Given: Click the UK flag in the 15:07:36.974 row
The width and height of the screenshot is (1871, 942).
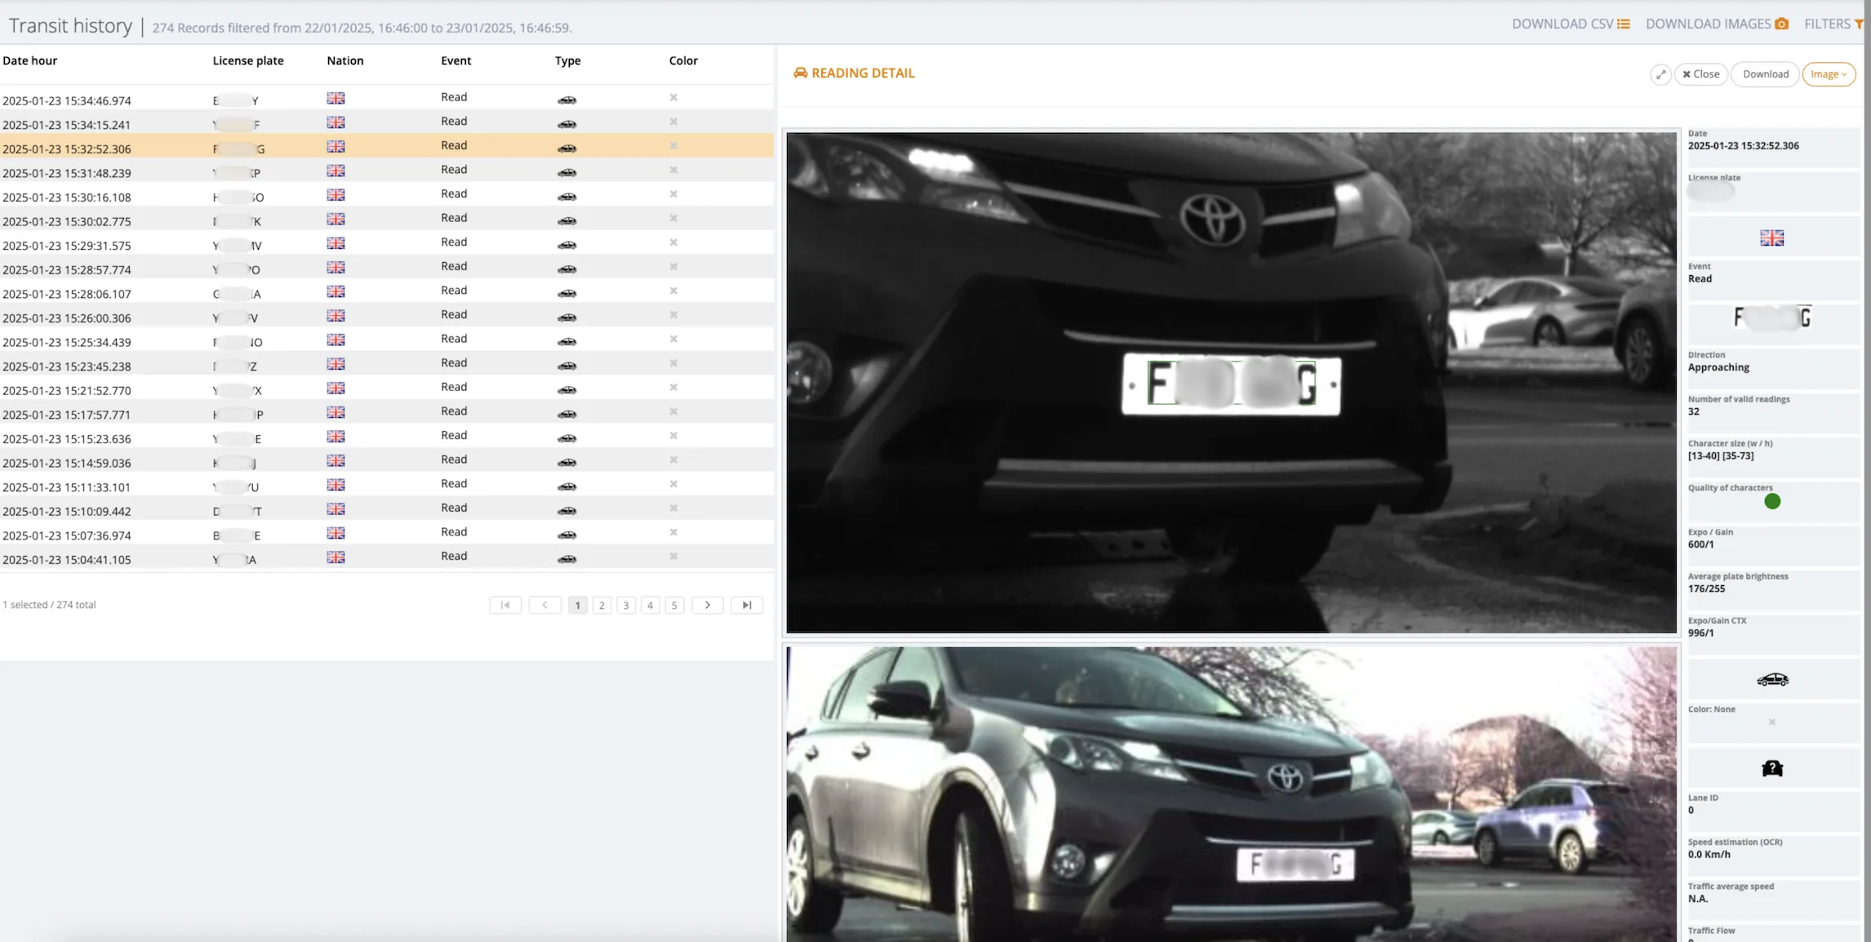Looking at the screenshot, I should (336, 533).
